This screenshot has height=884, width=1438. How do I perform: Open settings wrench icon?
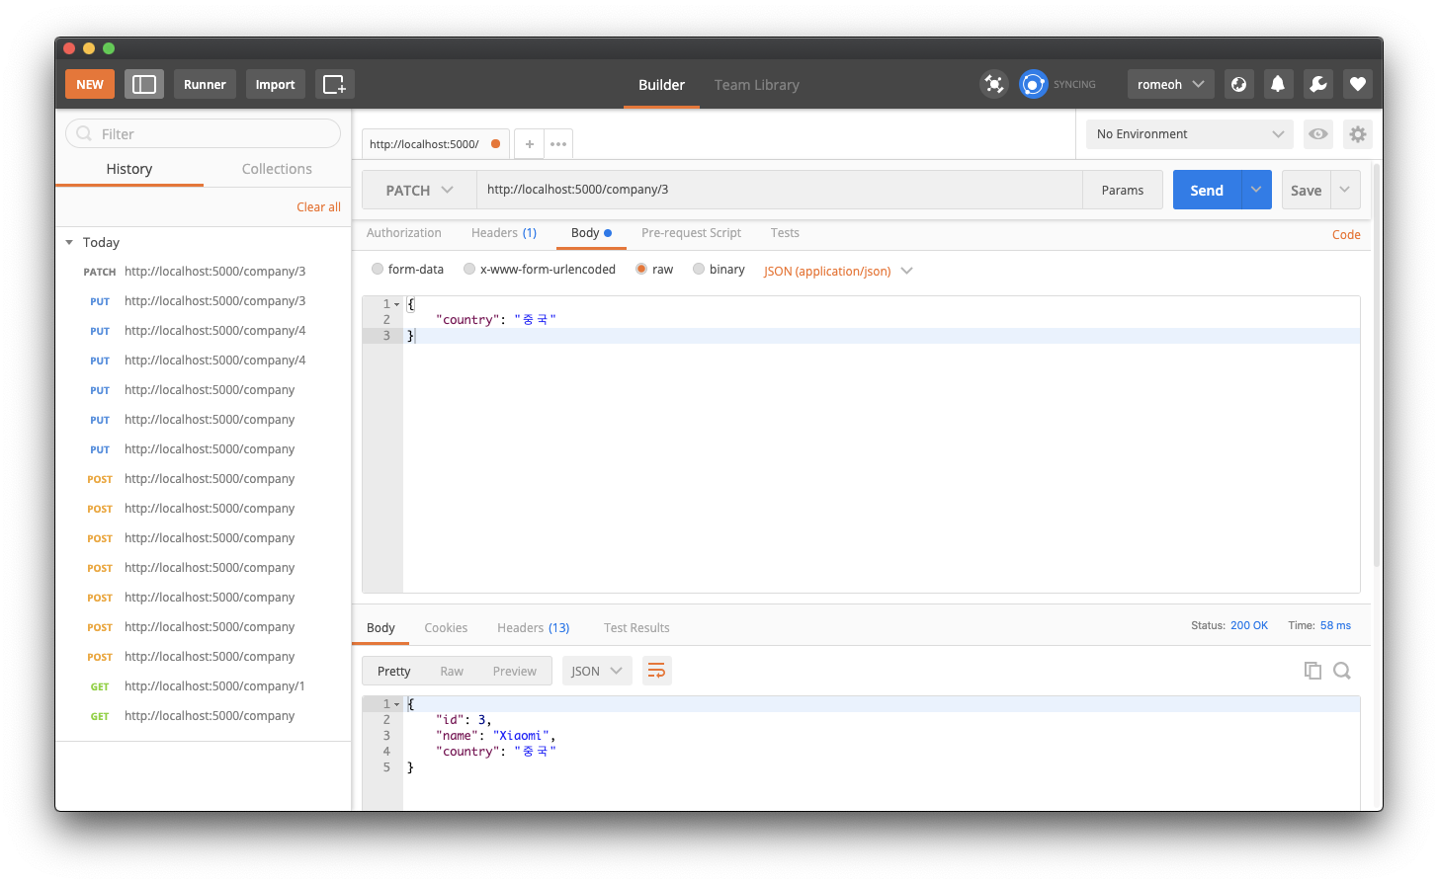(x=1318, y=84)
